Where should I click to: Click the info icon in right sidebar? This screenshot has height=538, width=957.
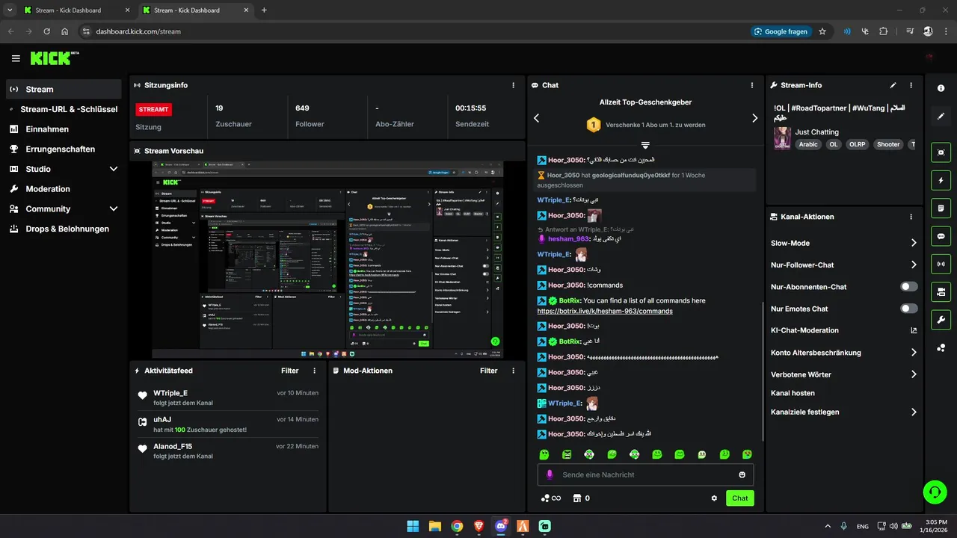[x=941, y=88]
